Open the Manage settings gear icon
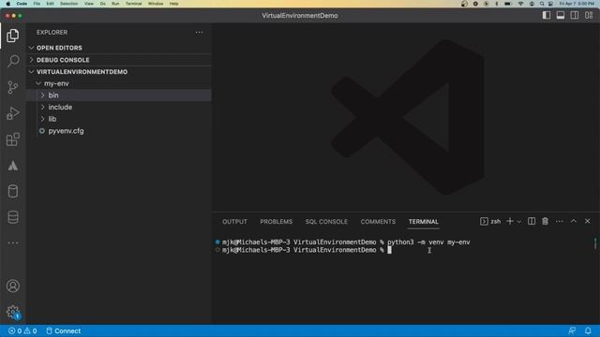 tap(12, 312)
